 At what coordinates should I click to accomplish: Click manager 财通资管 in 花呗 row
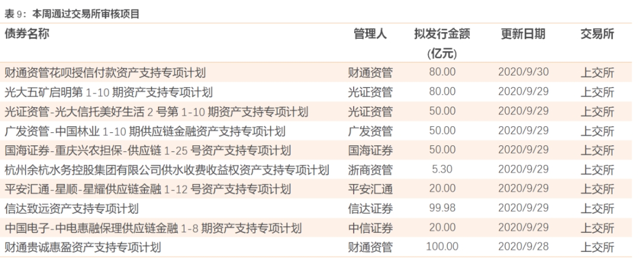point(370,73)
